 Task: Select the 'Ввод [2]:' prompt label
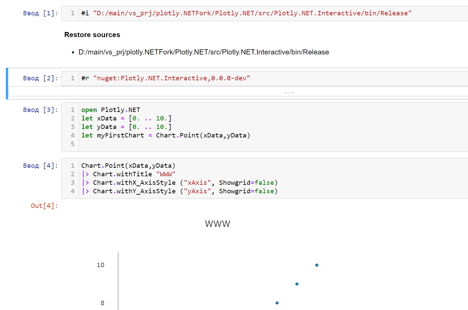(x=41, y=78)
